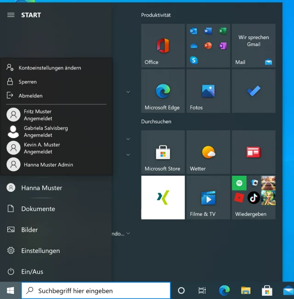
Task: Open the Wetter weather tile
Action: (208, 152)
